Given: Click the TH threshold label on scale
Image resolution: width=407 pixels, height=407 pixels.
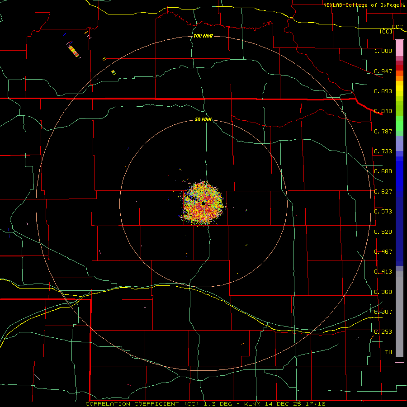Looking at the screenshot, I should (x=388, y=352).
